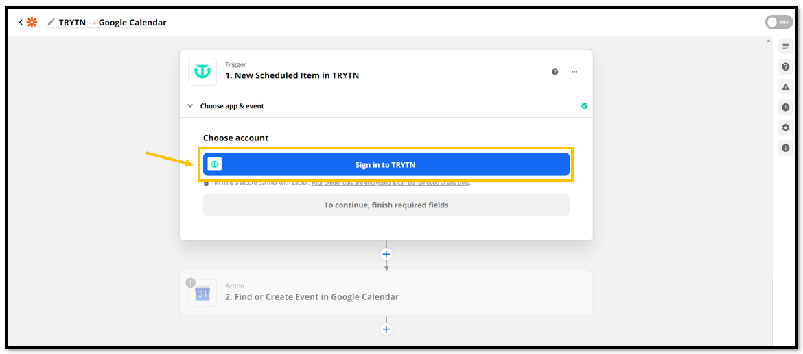Screen dimensions: 803x354
Task: Open the zap outline sidebar icon
Action: click(x=785, y=47)
